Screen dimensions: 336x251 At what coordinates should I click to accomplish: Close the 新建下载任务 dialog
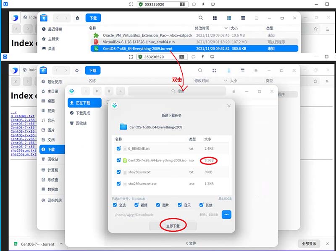[x=229, y=106]
